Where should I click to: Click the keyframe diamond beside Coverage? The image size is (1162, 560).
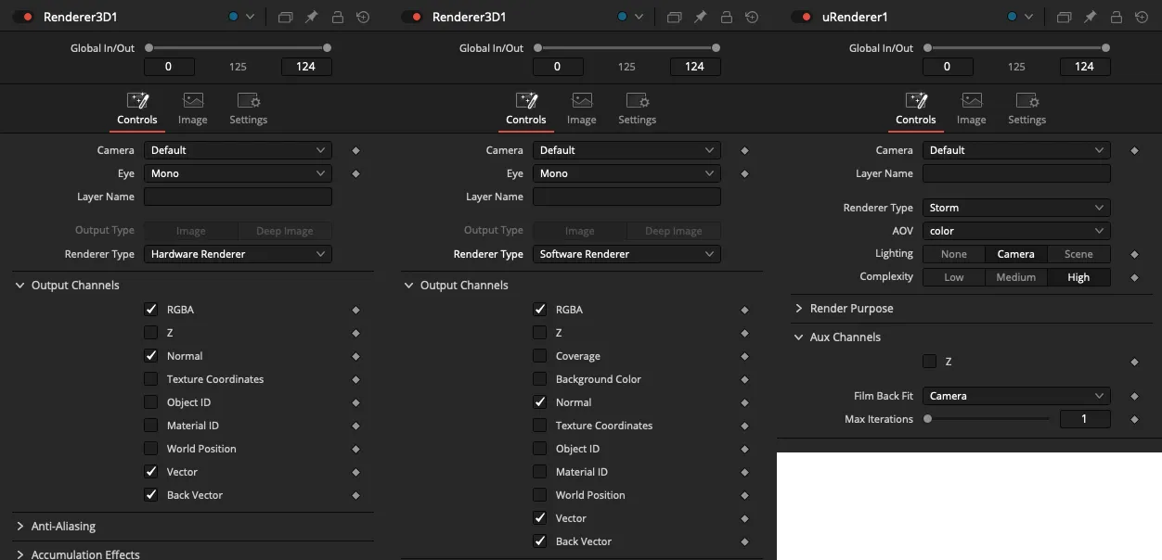[744, 356]
